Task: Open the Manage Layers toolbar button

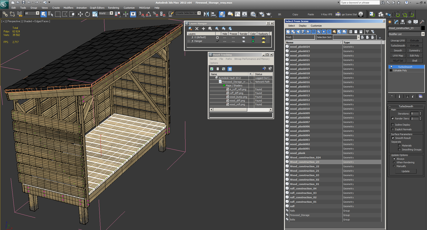Action: coord(222,14)
